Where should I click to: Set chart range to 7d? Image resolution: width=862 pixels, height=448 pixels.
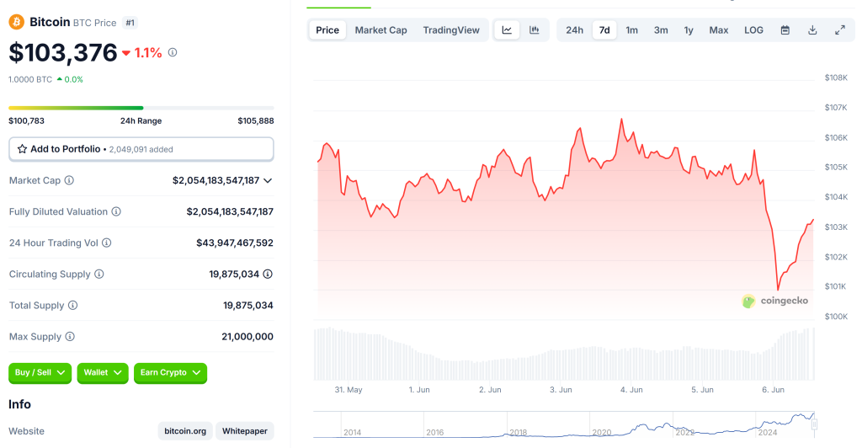point(604,30)
